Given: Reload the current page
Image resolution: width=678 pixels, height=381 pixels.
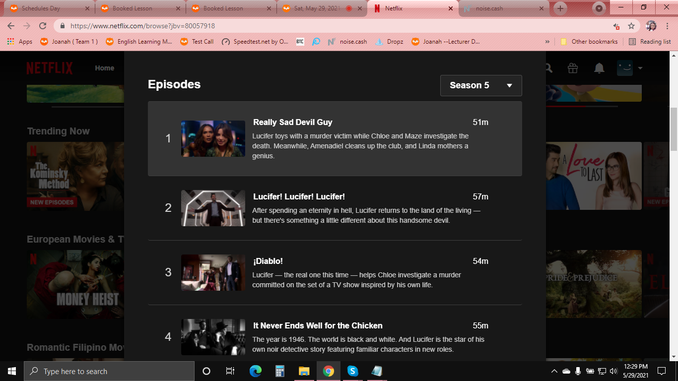Looking at the screenshot, I should tap(43, 26).
